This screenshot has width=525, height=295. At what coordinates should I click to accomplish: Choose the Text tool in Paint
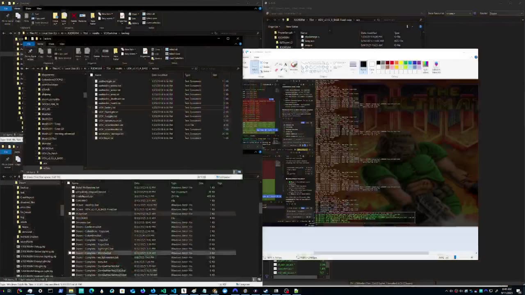coord(285,64)
